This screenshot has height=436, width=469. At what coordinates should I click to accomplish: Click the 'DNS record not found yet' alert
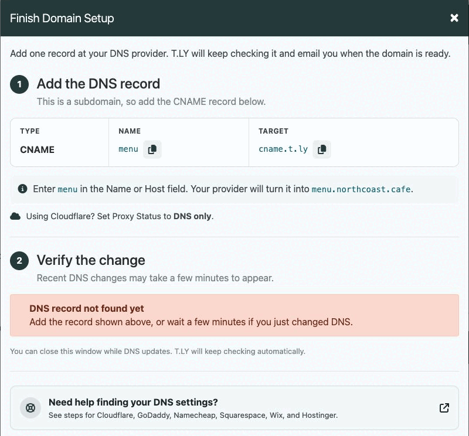tap(234, 315)
